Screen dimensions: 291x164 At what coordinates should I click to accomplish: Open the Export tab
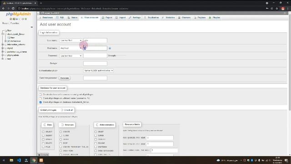click(107, 18)
